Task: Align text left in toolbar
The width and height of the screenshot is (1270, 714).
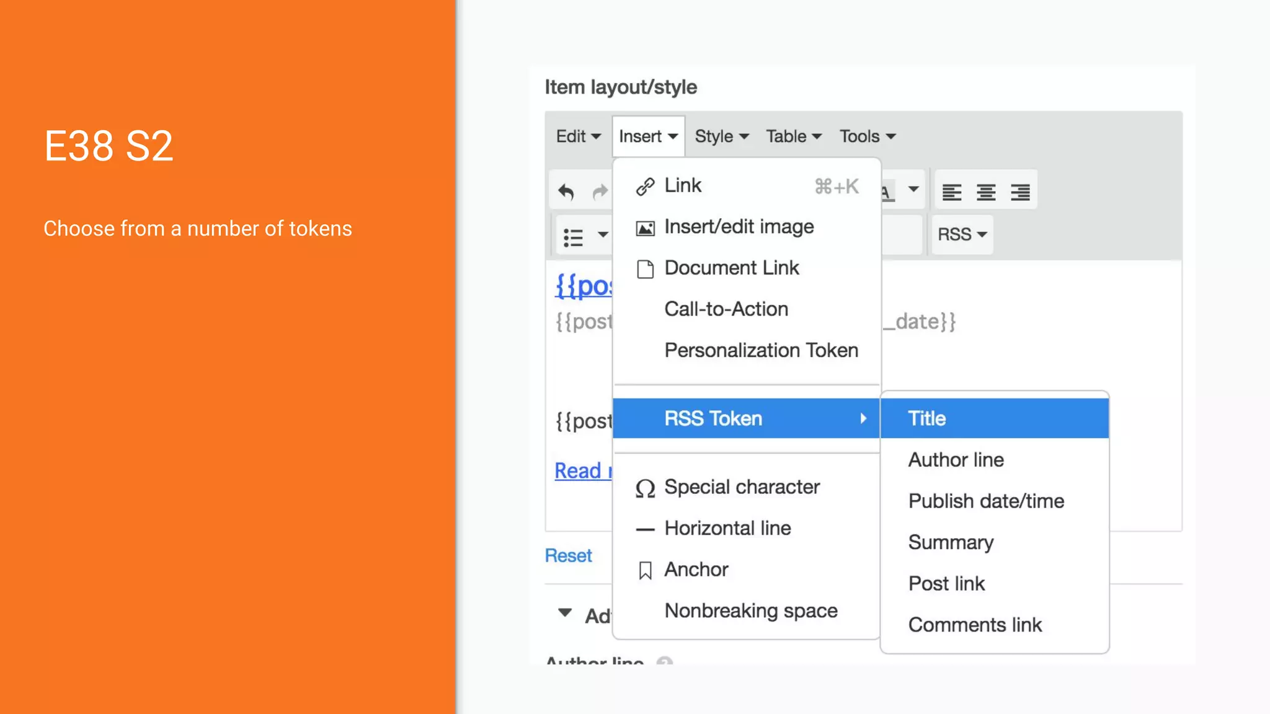Action: coord(951,192)
